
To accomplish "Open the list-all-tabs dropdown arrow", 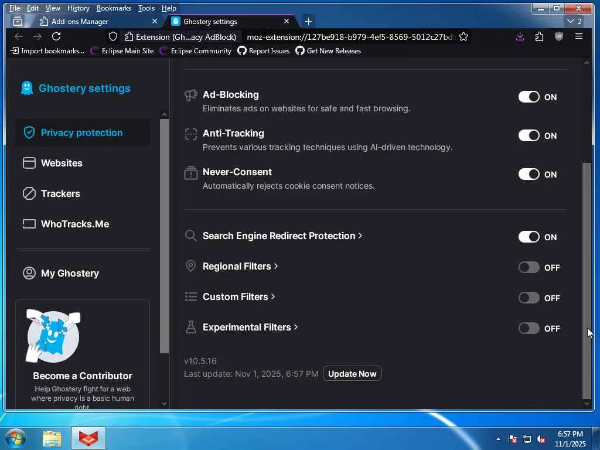I will [x=574, y=22].
